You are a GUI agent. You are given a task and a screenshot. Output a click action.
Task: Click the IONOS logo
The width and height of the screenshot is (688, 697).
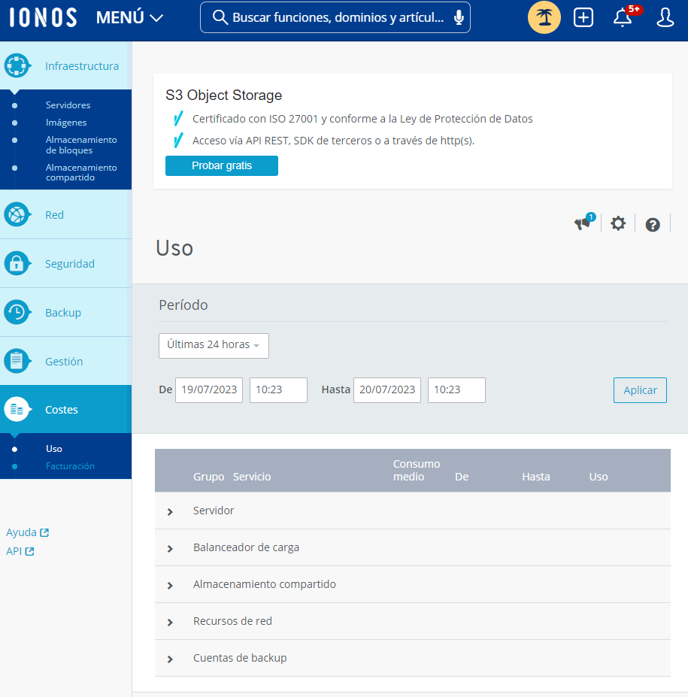(x=43, y=18)
